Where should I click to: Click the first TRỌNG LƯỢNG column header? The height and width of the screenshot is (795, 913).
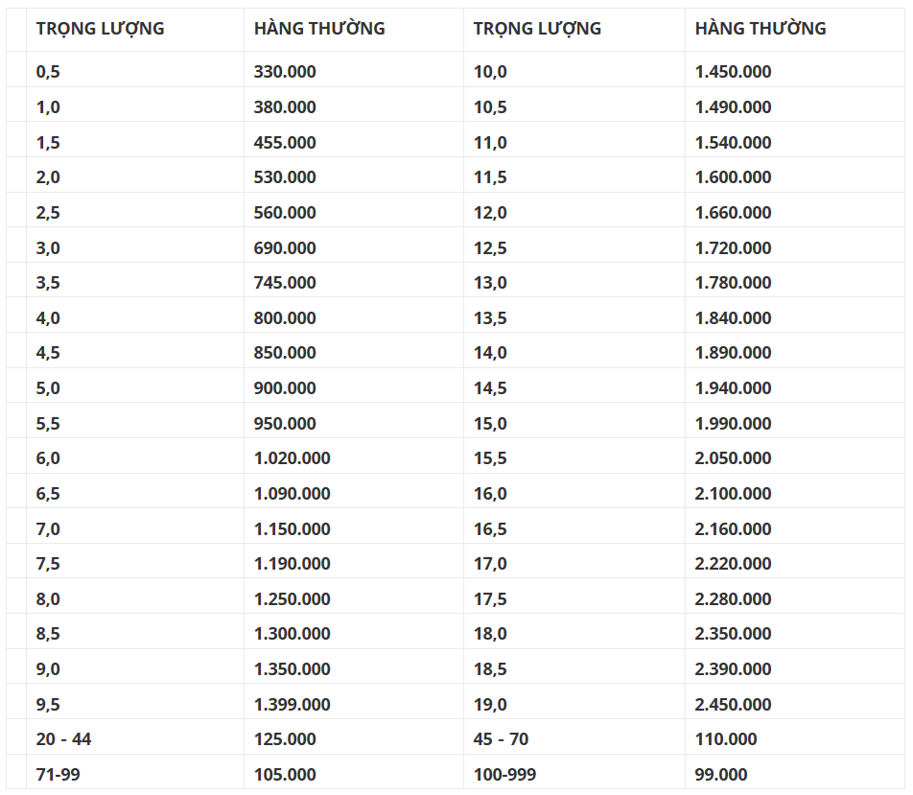(x=100, y=29)
